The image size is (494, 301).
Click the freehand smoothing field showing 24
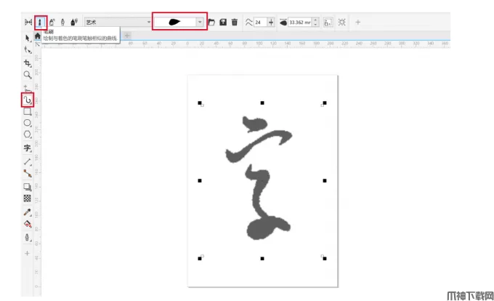260,22
